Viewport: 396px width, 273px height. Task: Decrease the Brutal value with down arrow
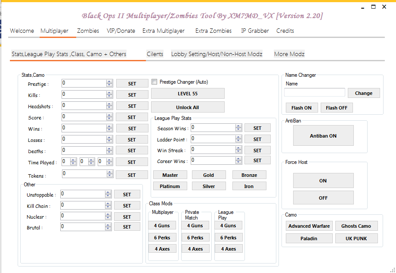pos(108,228)
